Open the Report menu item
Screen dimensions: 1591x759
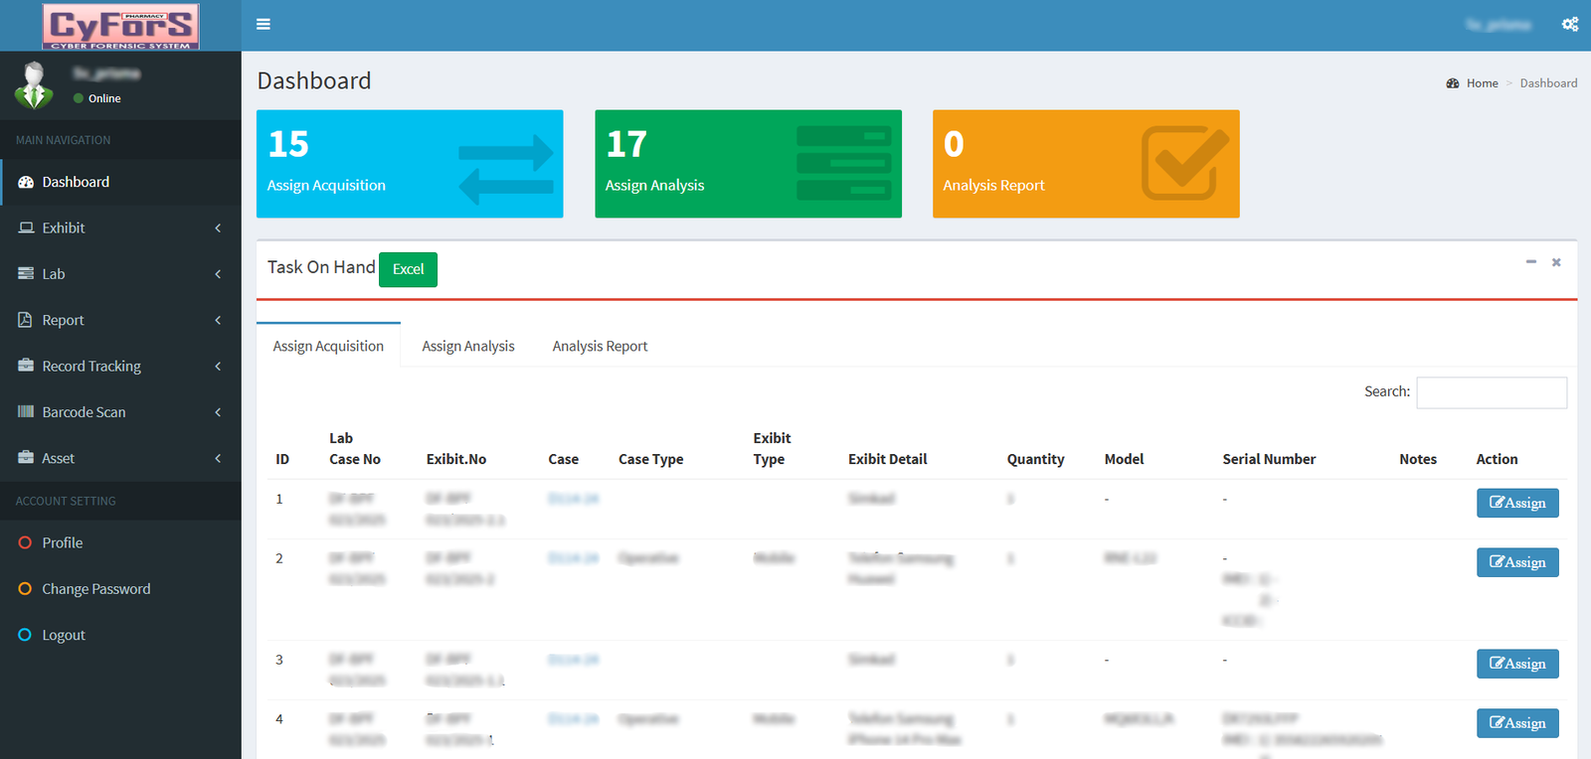click(x=120, y=320)
